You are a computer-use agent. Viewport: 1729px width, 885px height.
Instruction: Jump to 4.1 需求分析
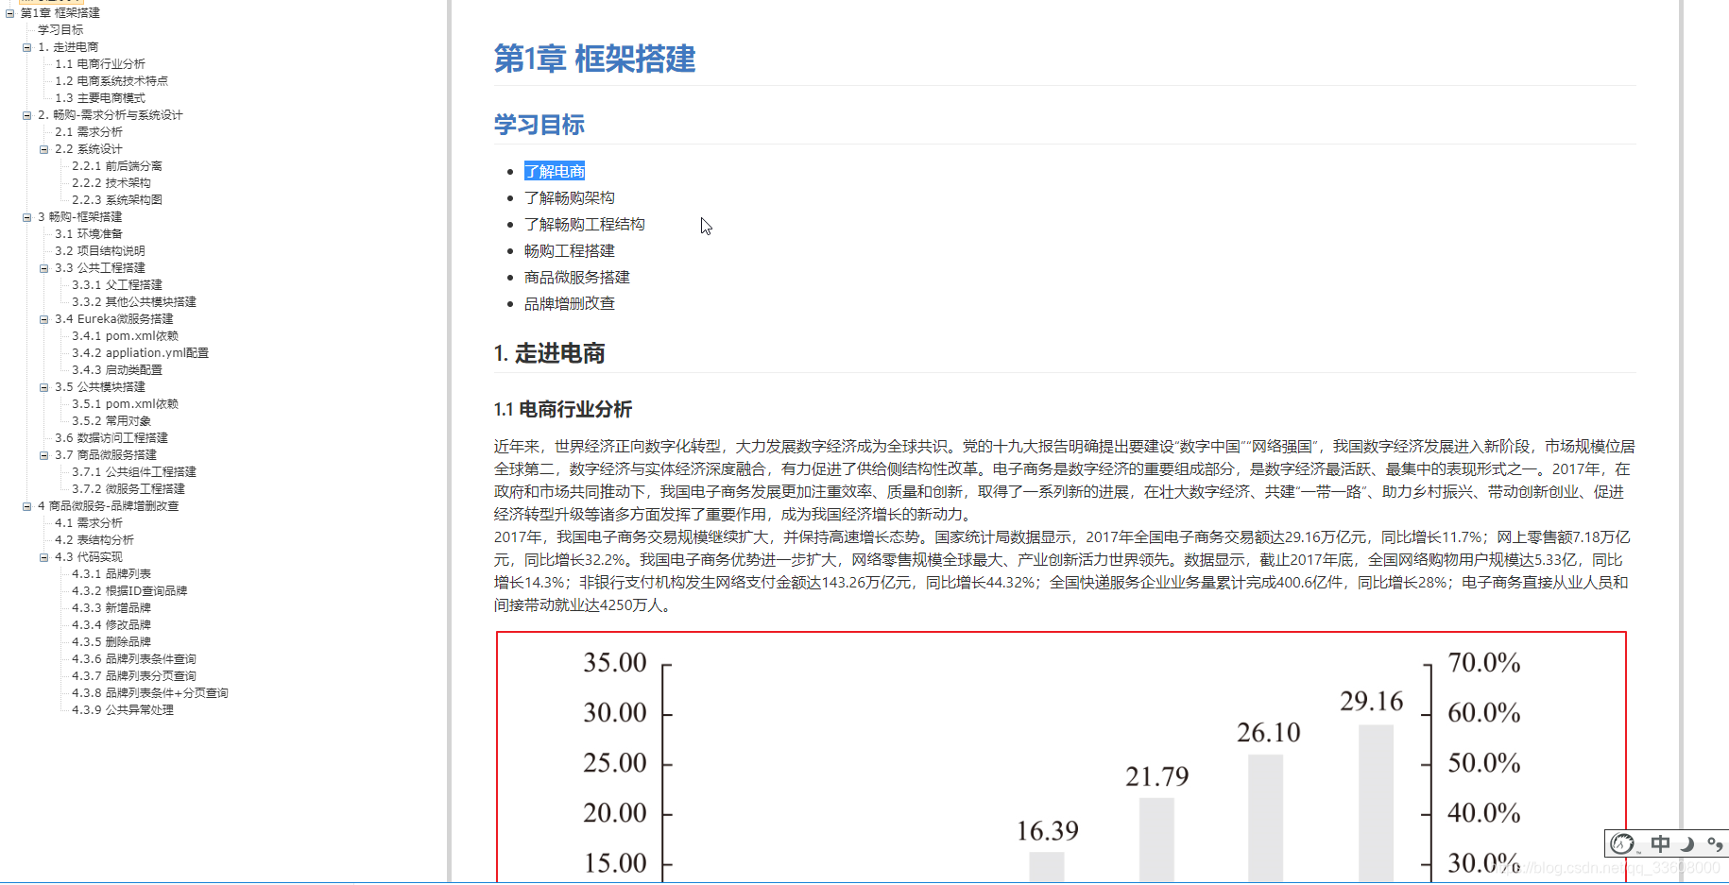(x=89, y=523)
